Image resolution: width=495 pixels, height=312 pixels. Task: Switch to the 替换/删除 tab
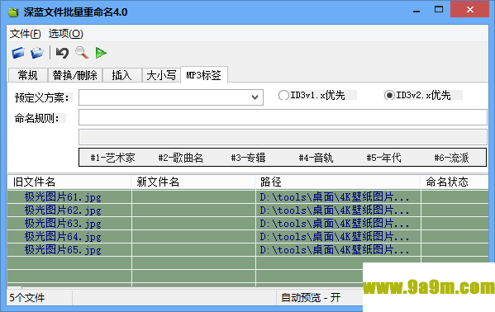coord(75,75)
